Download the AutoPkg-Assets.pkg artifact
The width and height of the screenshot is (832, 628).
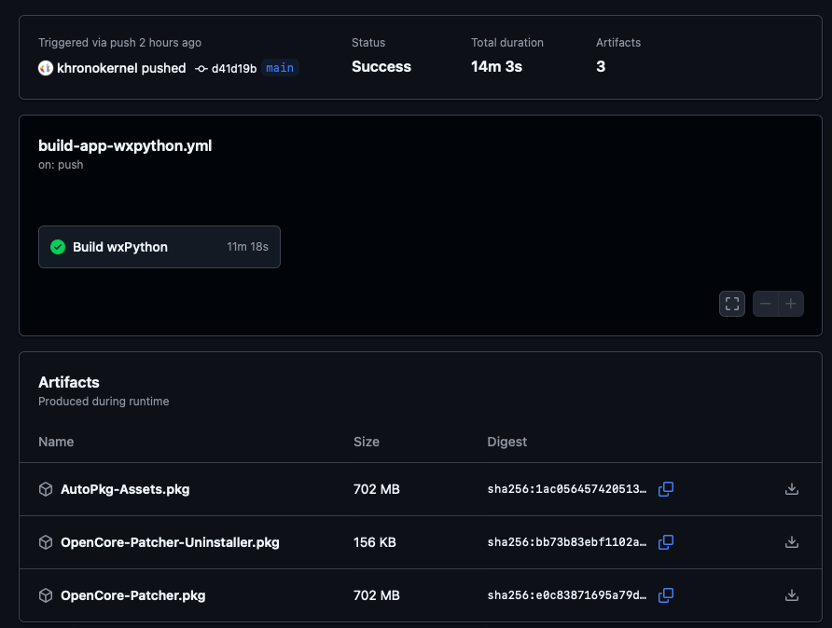coord(792,489)
